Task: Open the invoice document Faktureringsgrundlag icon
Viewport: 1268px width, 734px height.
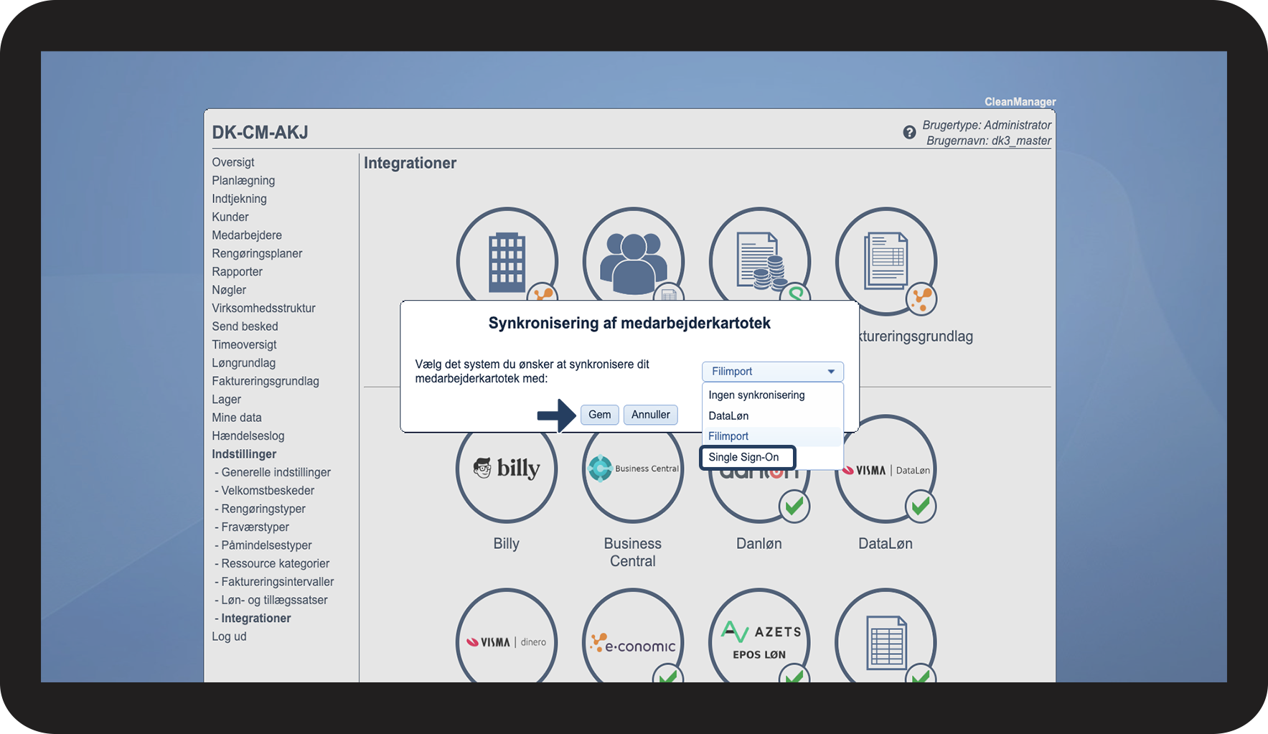Action: click(x=886, y=261)
